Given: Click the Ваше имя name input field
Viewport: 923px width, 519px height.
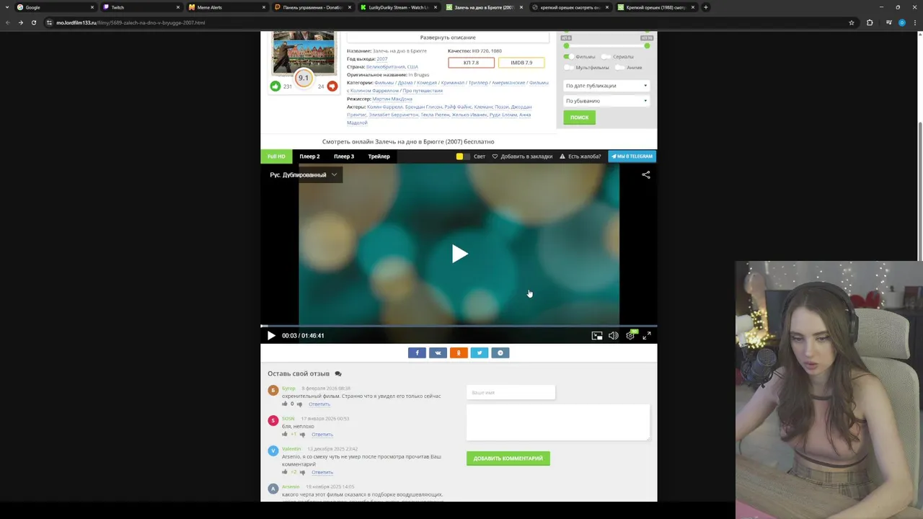Looking at the screenshot, I should click(x=511, y=393).
